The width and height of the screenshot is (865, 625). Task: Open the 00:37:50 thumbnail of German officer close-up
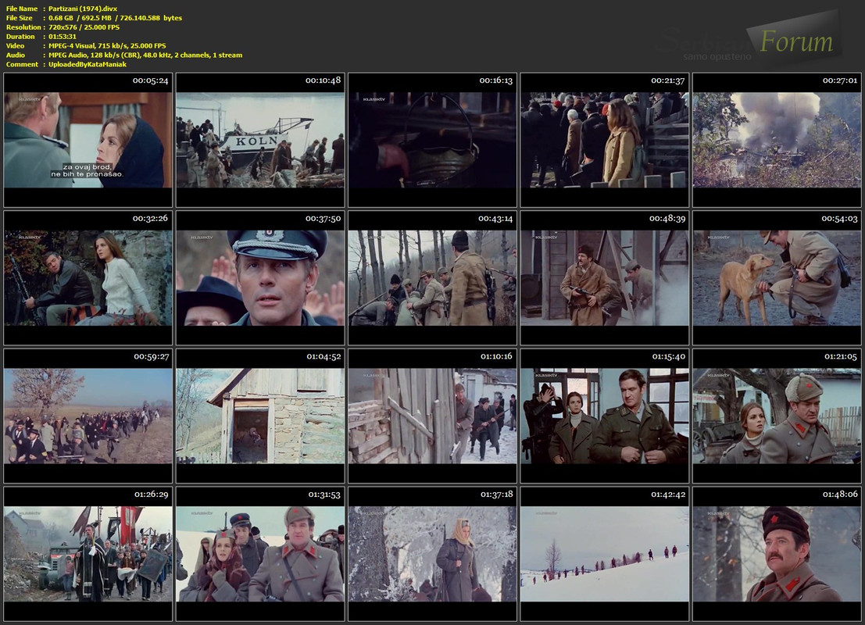pos(260,277)
